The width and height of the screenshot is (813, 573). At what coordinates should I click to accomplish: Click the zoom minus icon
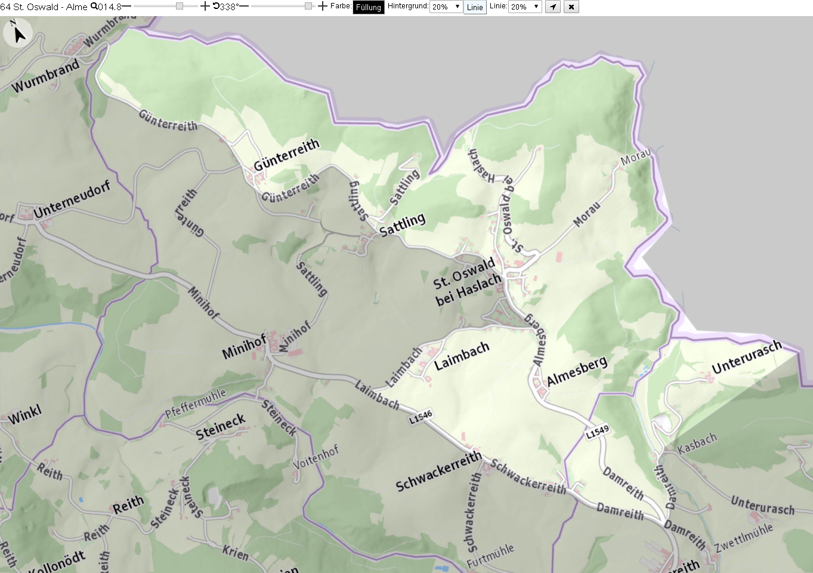pos(126,7)
